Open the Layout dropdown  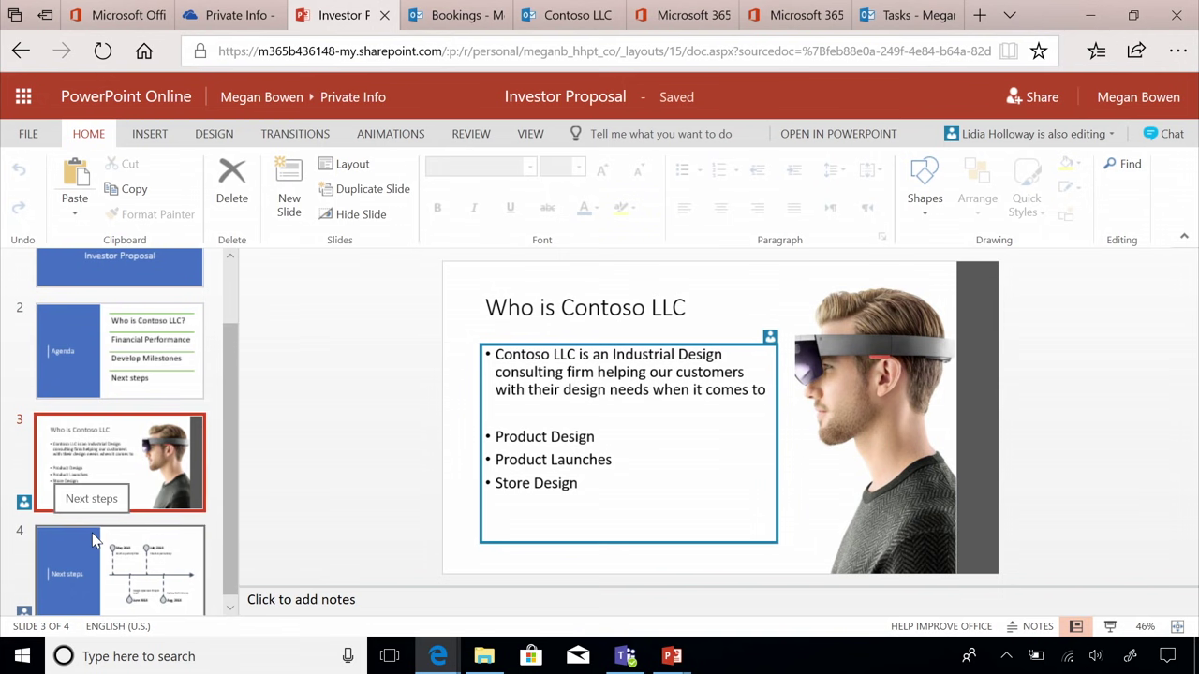click(344, 164)
